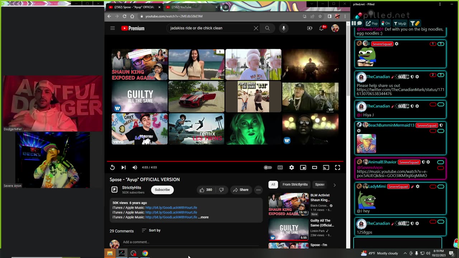Open the Sort by comments dropdown
459x258 pixels.
(x=151, y=230)
